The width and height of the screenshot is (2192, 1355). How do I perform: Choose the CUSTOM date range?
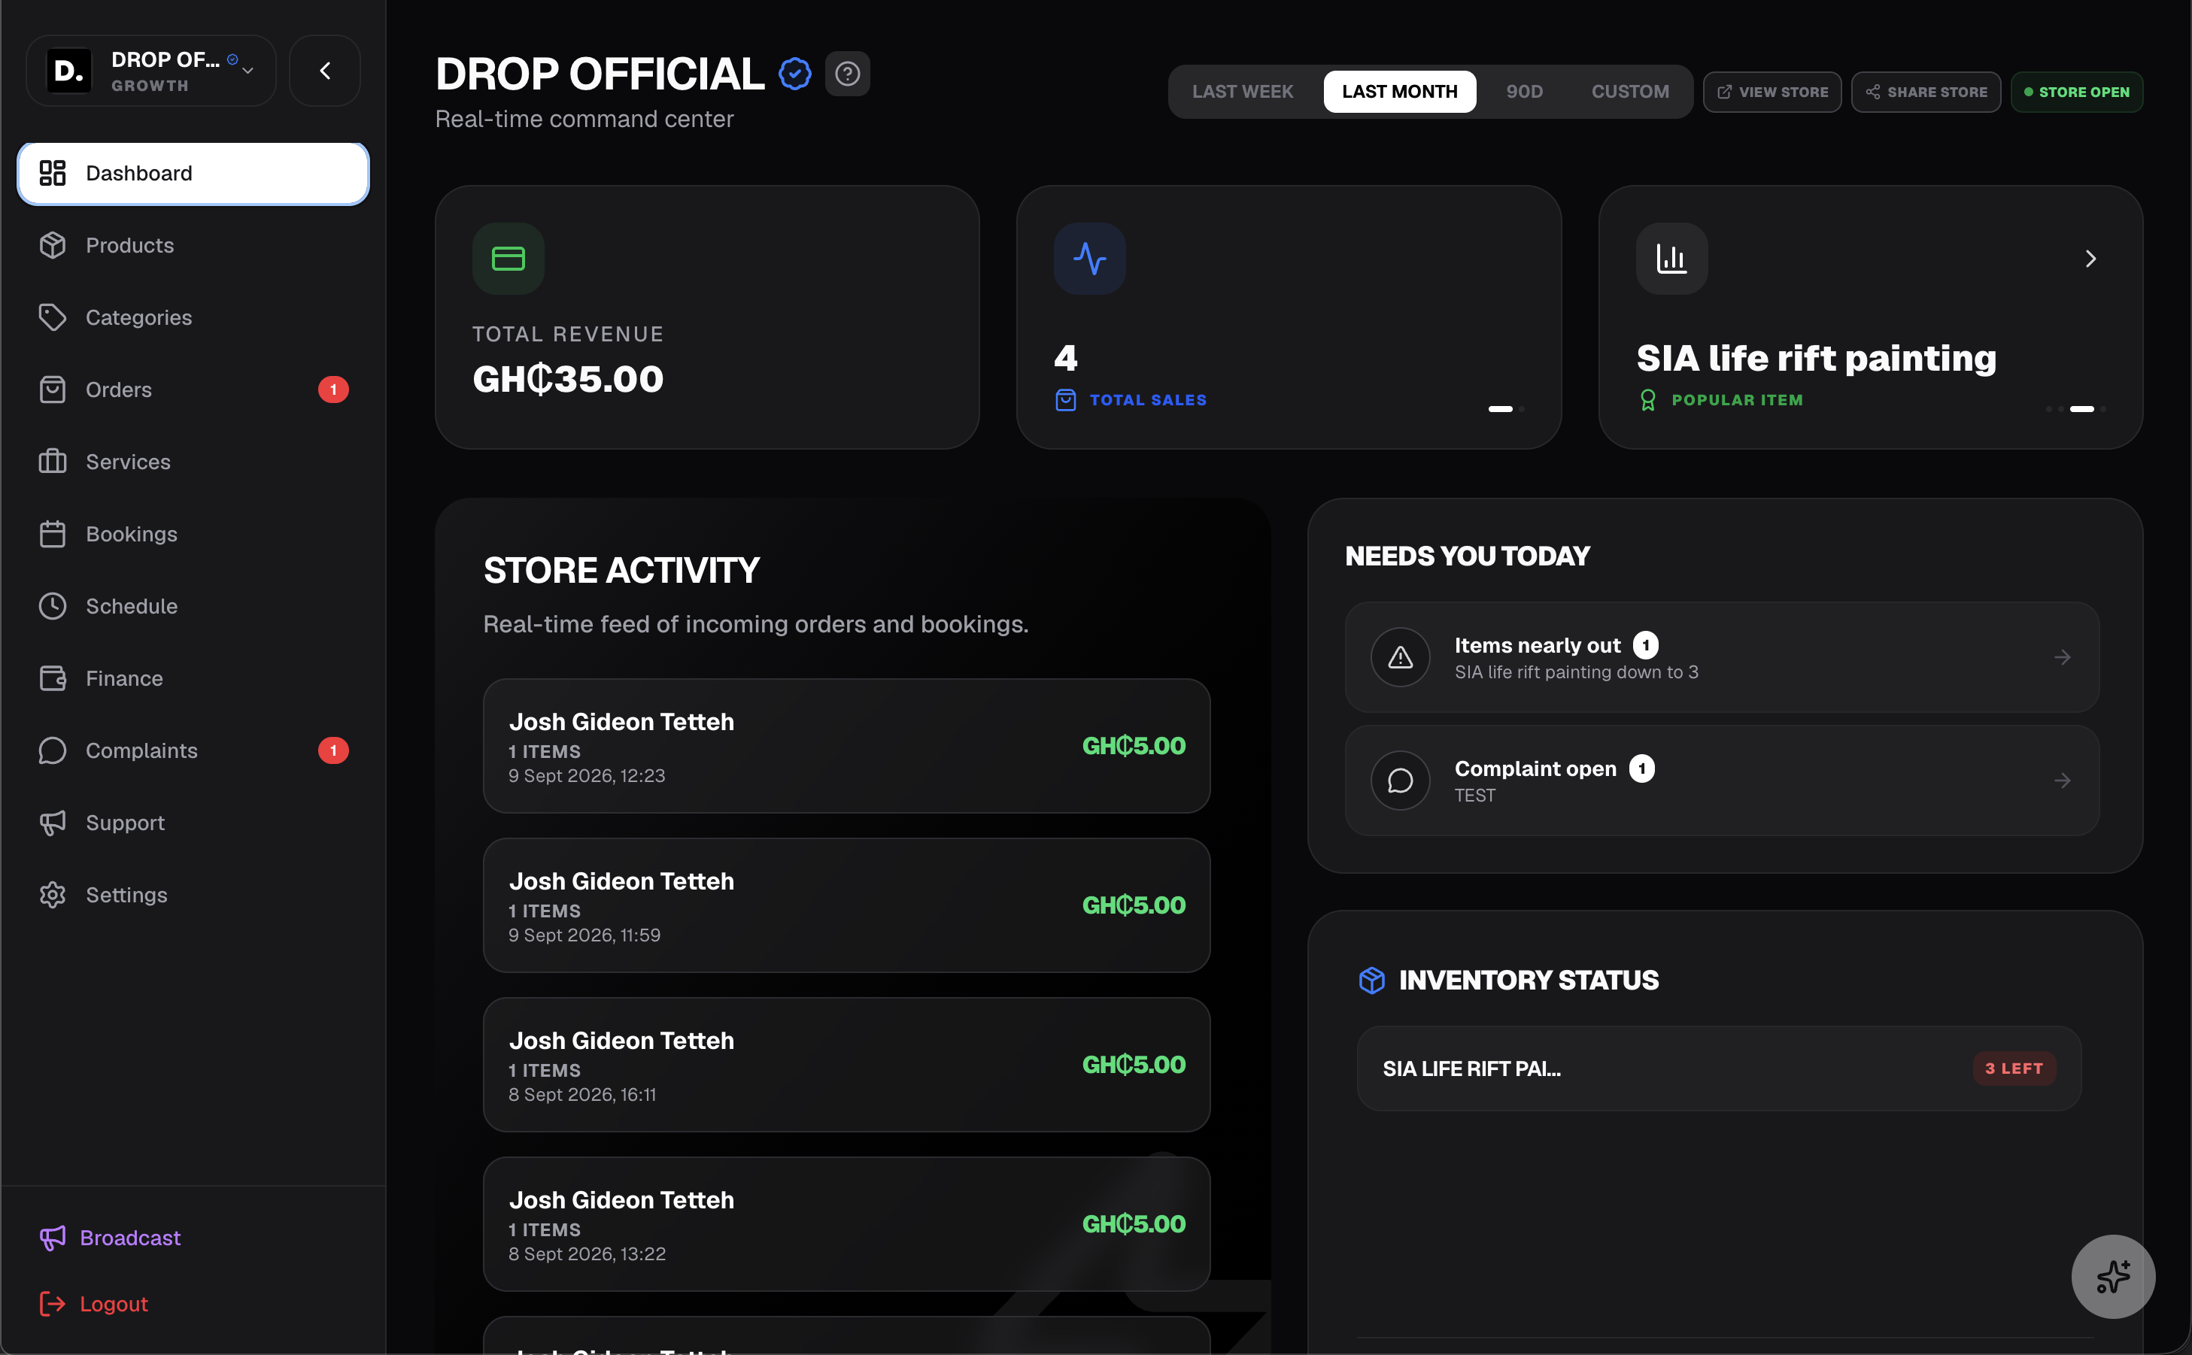1630,92
